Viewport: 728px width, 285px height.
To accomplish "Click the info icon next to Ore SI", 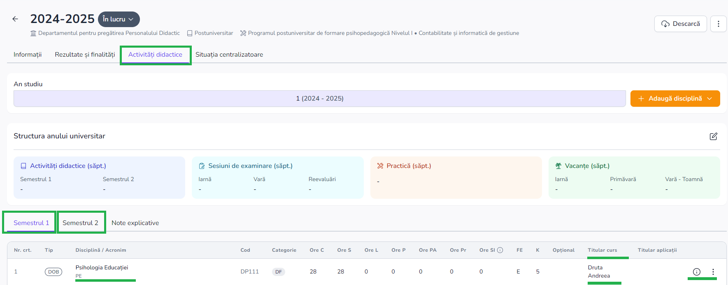I will (x=500, y=250).
